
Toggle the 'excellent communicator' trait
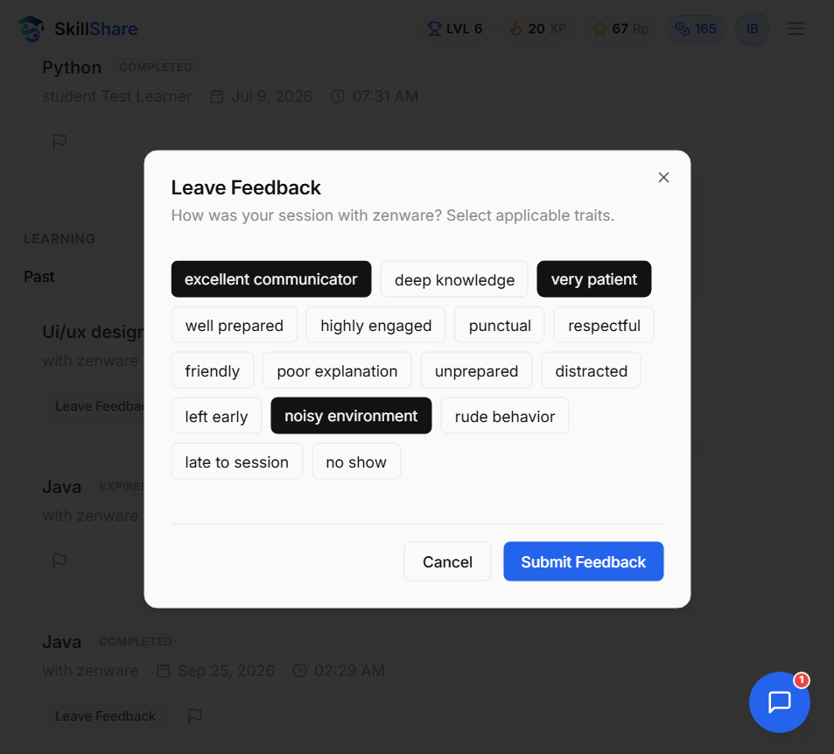pyautogui.click(x=270, y=278)
